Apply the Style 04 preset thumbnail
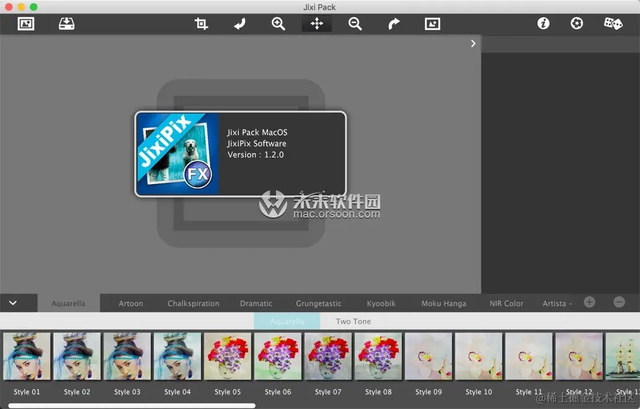This screenshot has height=409, width=640. 177,356
